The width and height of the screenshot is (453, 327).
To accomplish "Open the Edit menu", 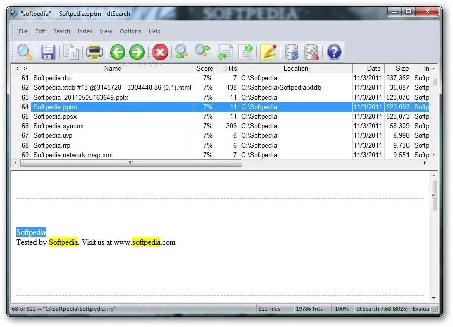I will click(x=40, y=31).
